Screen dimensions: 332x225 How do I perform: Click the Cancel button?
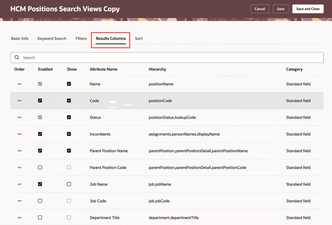click(260, 9)
